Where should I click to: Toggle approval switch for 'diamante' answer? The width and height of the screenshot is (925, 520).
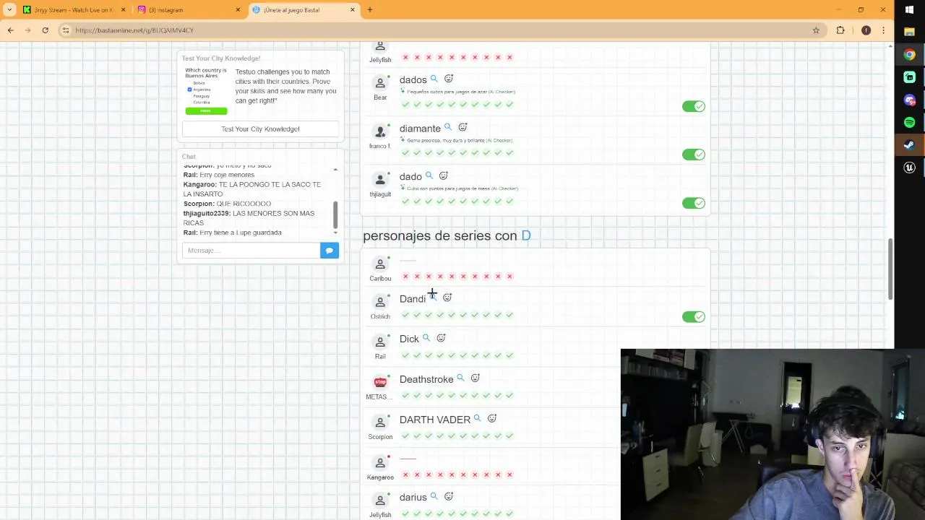click(x=694, y=155)
